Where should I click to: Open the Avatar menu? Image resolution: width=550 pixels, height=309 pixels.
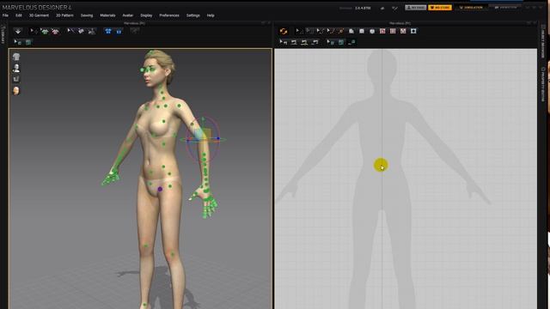tap(128, 15)
